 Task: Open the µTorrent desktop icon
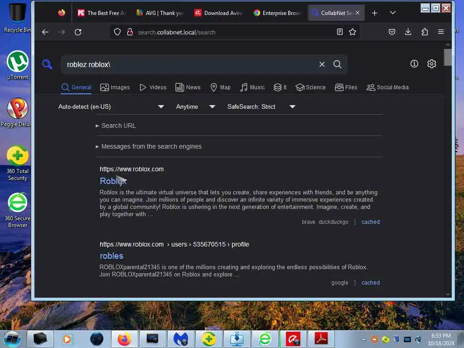click(18, 65)
